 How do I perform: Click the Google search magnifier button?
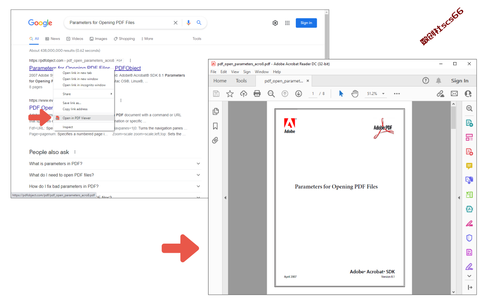coord(199,22)
